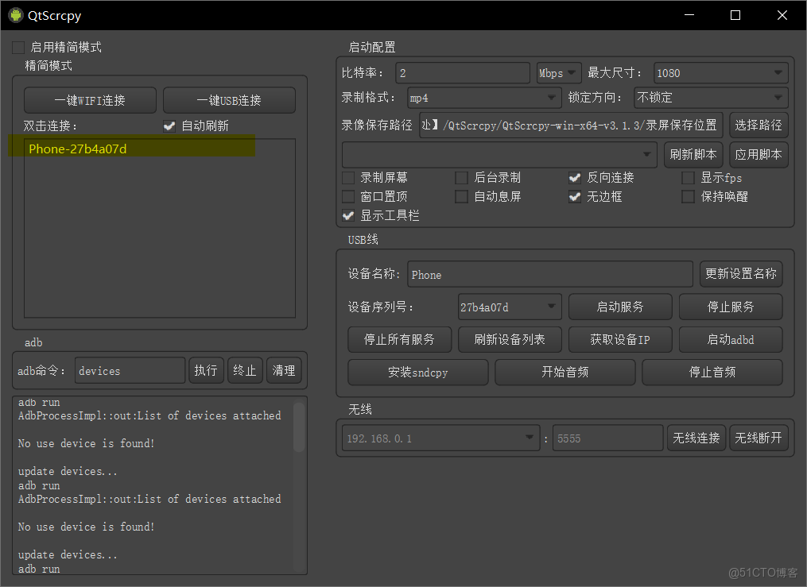Click the 获取设备IP button

(x=620, y=340)
